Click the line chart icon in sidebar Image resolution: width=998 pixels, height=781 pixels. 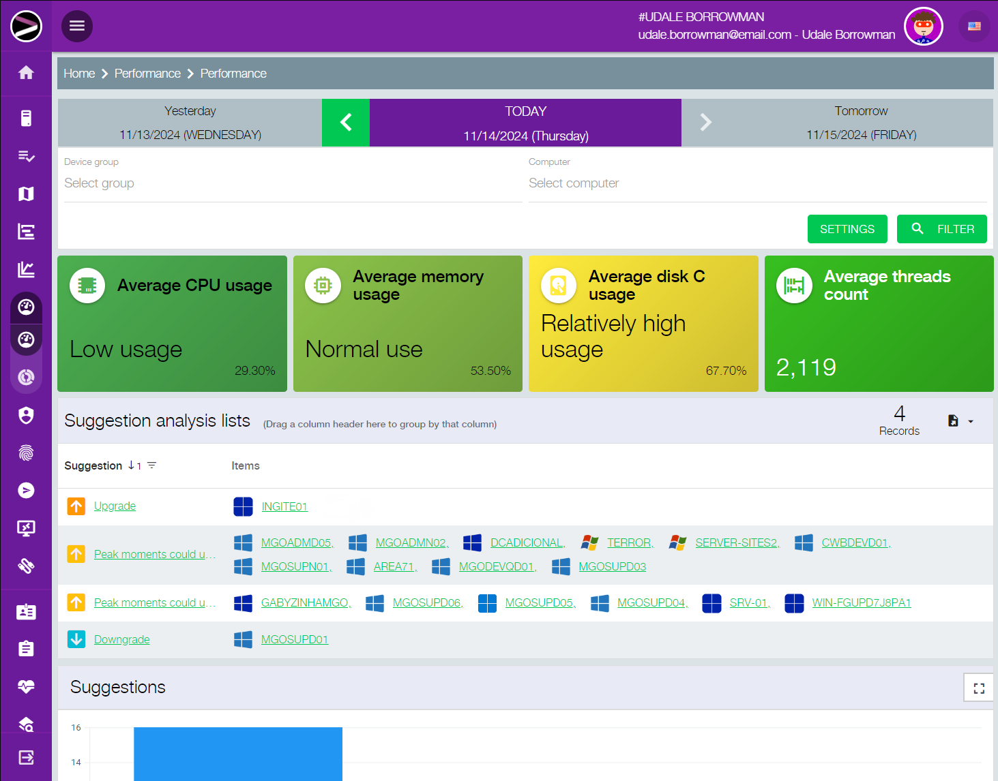26,270
